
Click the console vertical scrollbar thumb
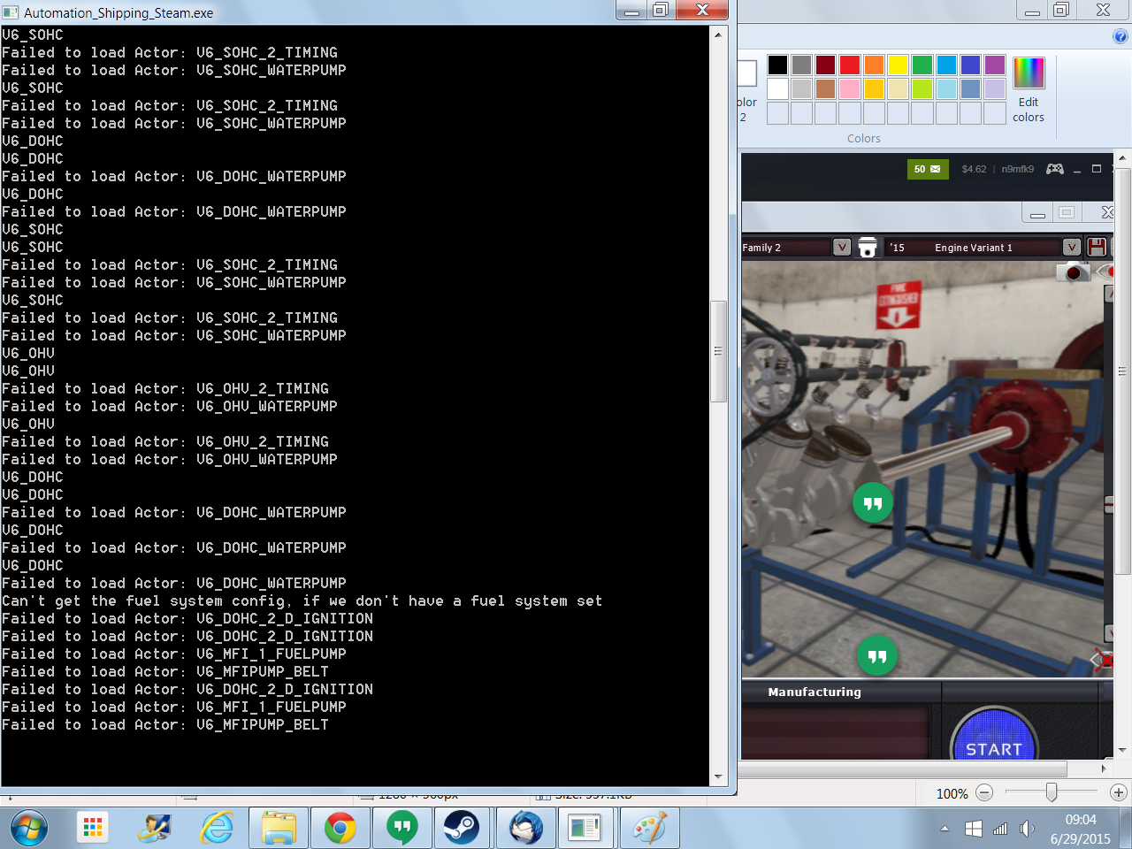[718, 351]
